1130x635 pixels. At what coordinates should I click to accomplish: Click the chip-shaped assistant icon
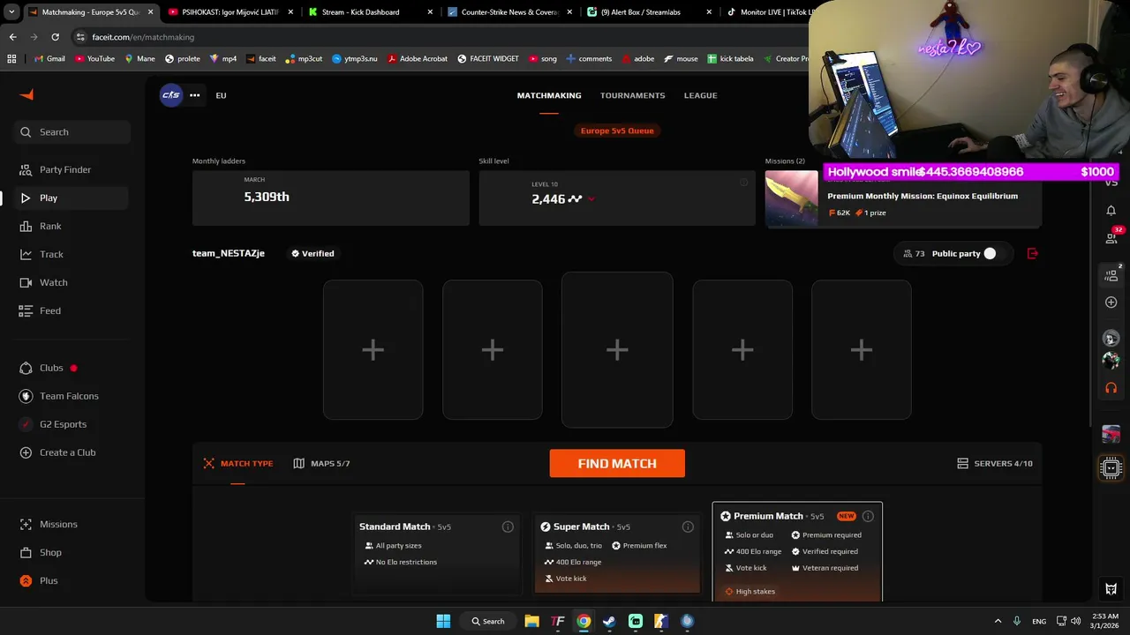pos(1111,467)
